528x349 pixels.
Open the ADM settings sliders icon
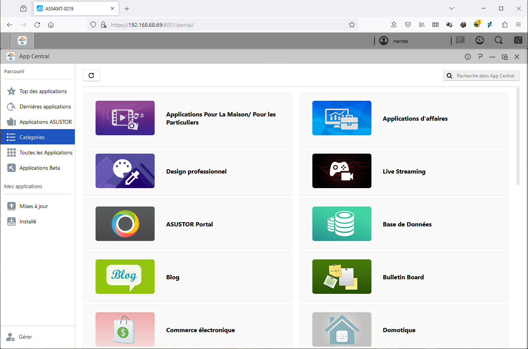(518, 40)
